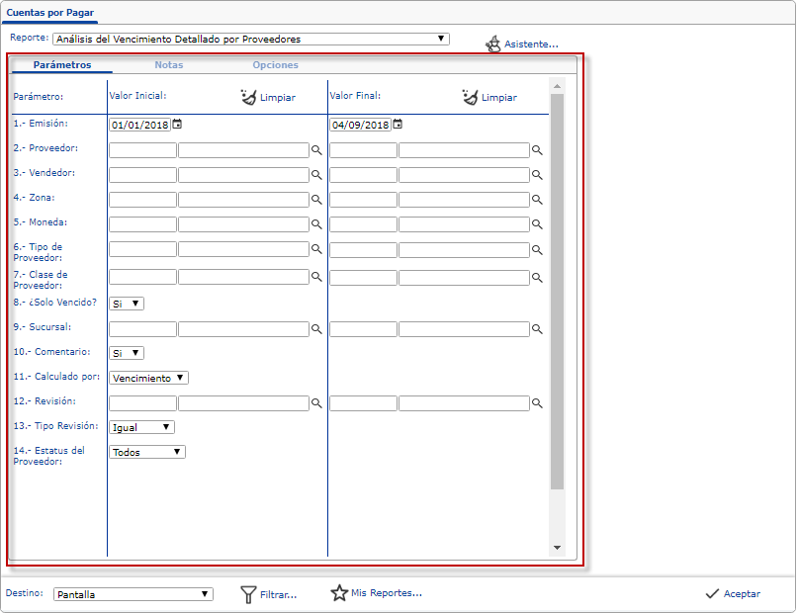Click the Filtrar funnel icon
798x613 pixels.
pyautogui.click(x=249, y=594)
